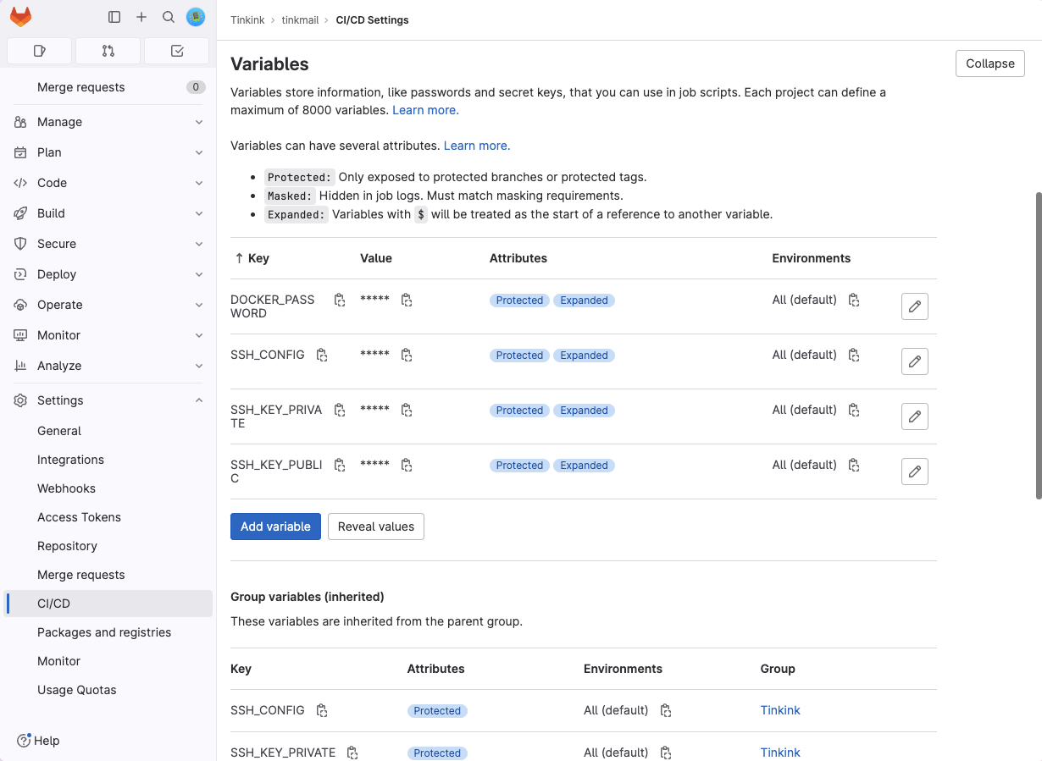This screenshot has width=1042, height=761.
Task: Copy DOCKER_PASSWORD environment to clipboard
Action: 854,300
